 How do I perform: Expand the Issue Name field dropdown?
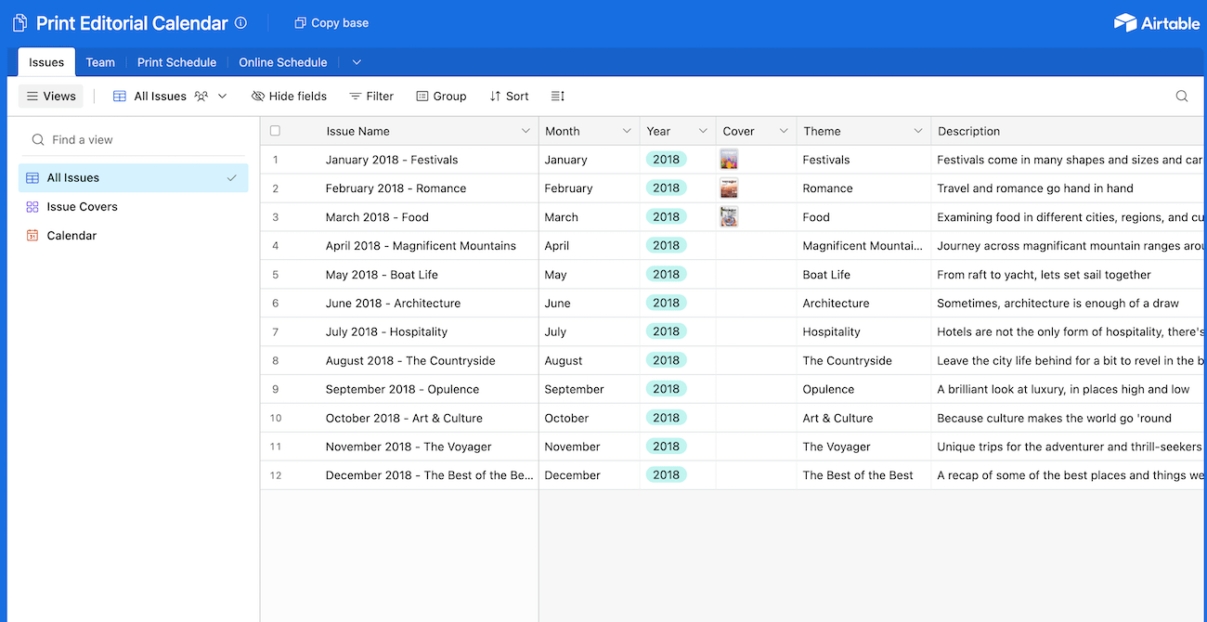coord(525,131)
